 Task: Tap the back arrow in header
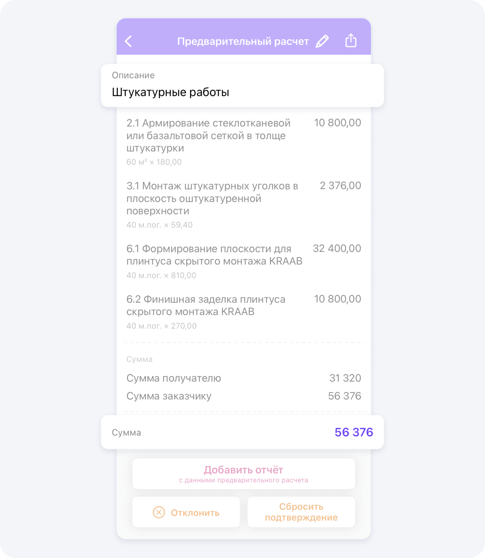pyautogui.click(x=128, y=41)
